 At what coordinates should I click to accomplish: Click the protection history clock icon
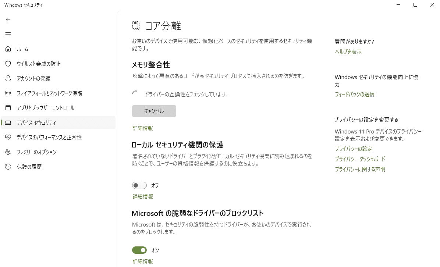tap(8, 167)
